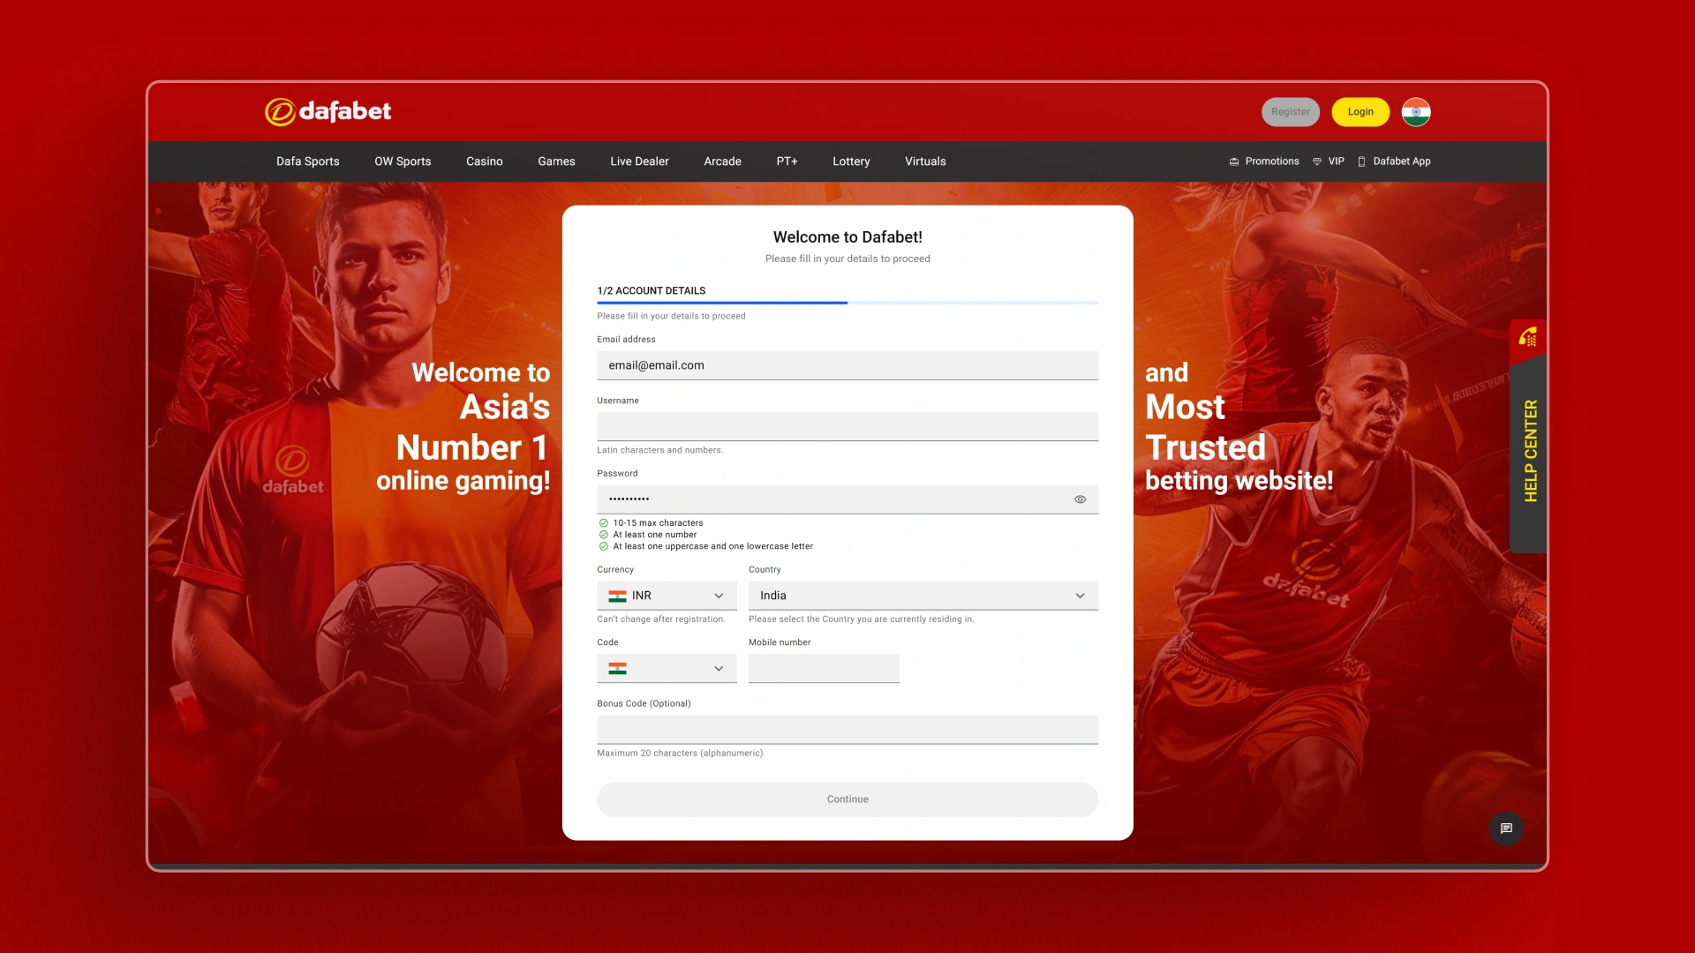
Task: Go to the Casino section
Action: [x=485, y=161]
